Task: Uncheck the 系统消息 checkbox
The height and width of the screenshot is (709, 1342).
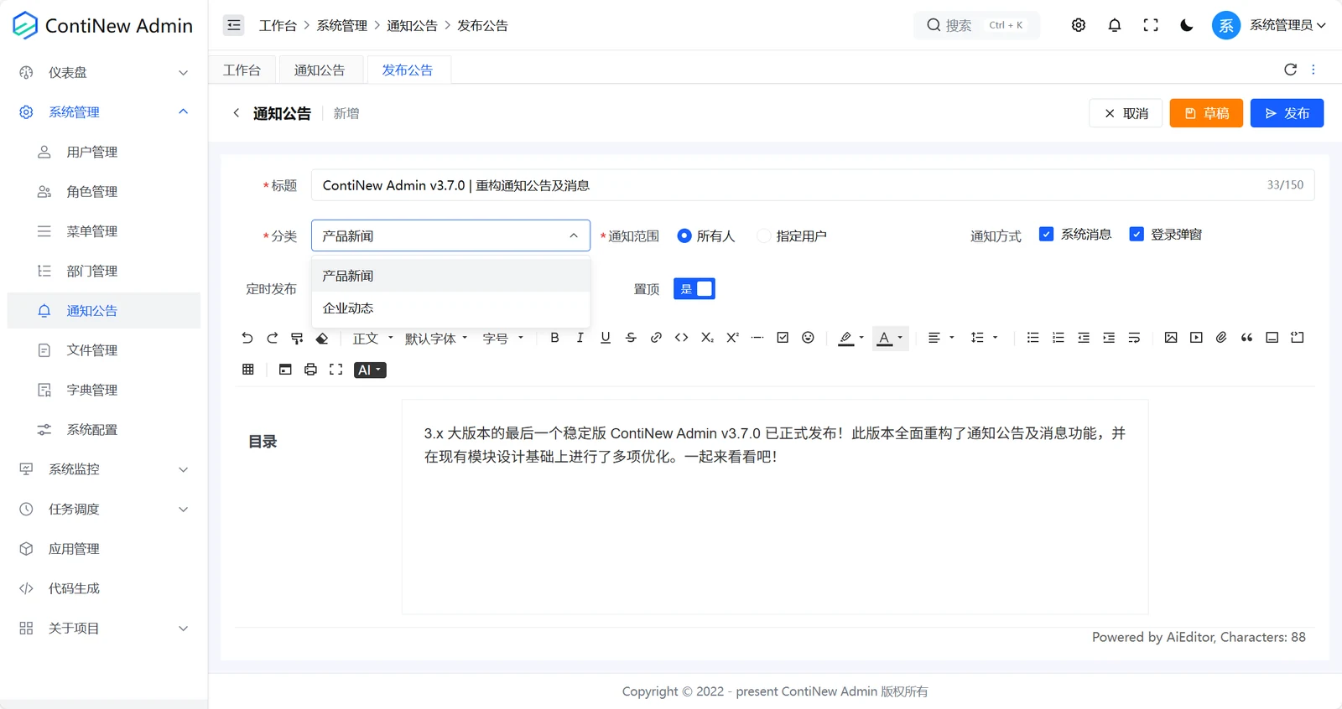Action: 1046,235
